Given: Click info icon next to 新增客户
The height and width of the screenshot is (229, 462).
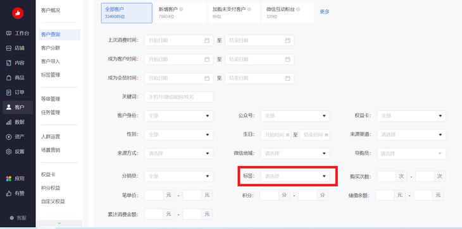Looking at the screenshot, I should click(181, 9).
